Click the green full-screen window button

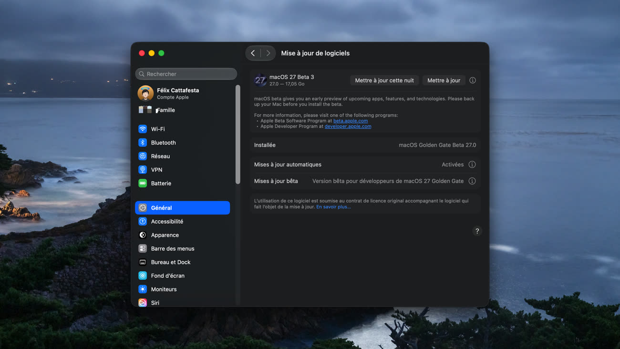161,53
